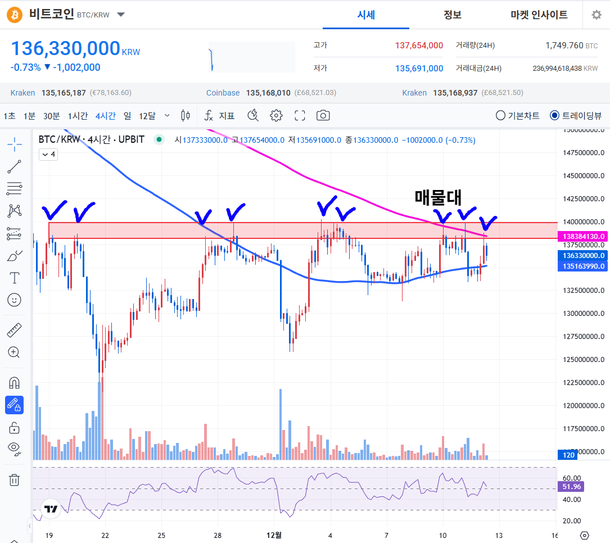
Task: Collapse the indicator legend showing 4
Action: tap(48, 155)
